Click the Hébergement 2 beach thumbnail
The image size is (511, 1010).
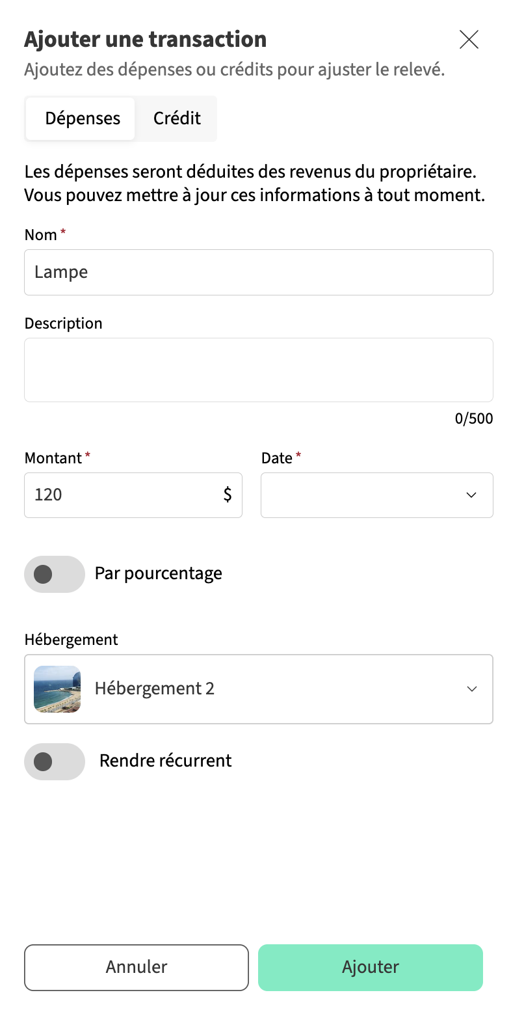(57, 689)
